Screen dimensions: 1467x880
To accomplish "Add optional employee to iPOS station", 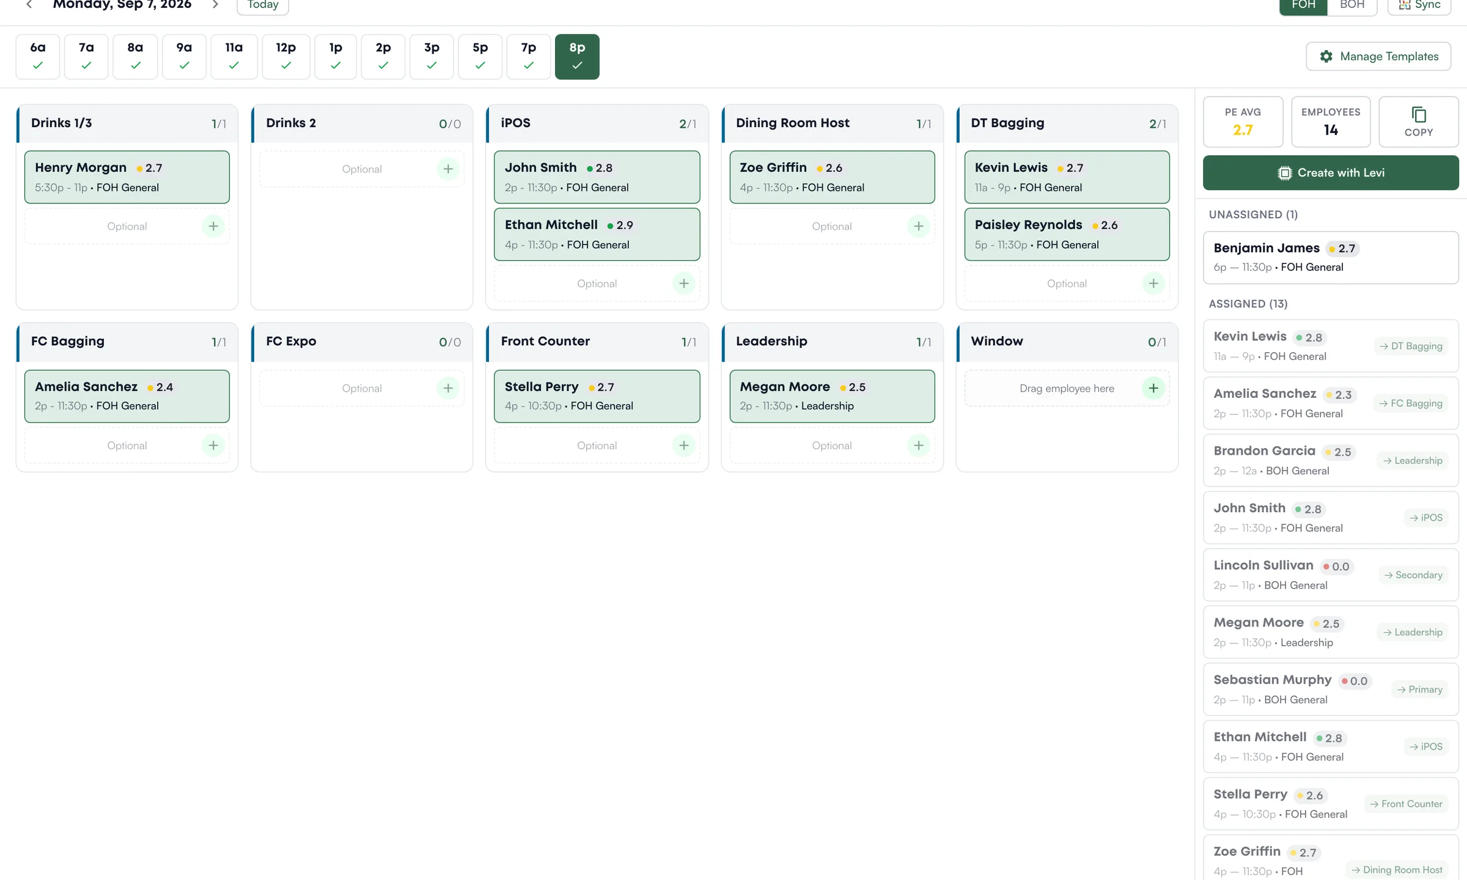I will click(684, 284).
